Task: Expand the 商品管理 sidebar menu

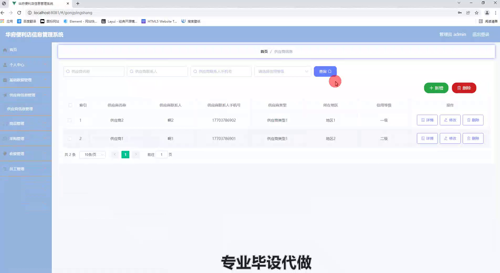Action: pyautogui.click(x=26, y=123)
